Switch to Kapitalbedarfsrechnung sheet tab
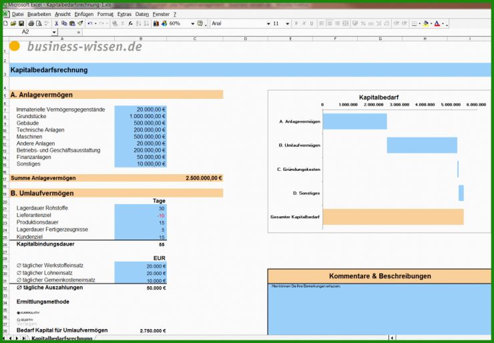 [61, 338]
